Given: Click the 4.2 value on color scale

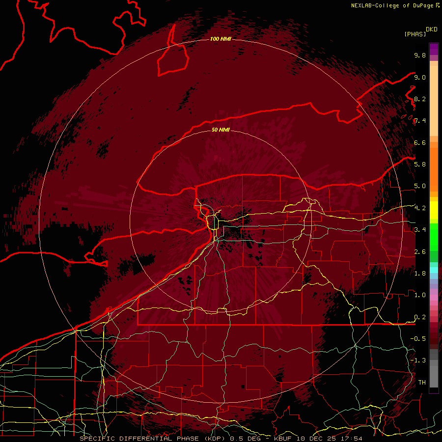Looking at the screenshot, I should [x=420, y=208].
